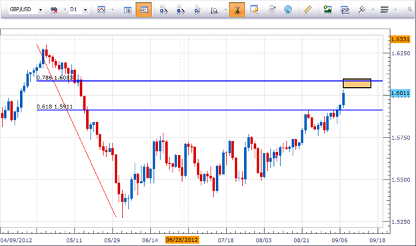Expand the pitchfork tools dropdown arrow
The height and width of the screenshot is (246, 416).
[x=373, y=10]
